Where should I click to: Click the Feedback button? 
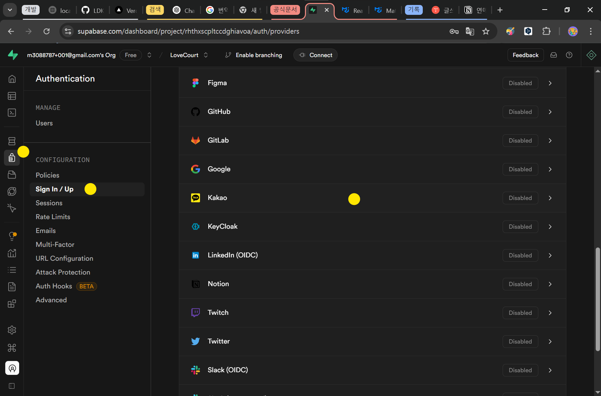point(525,55)
